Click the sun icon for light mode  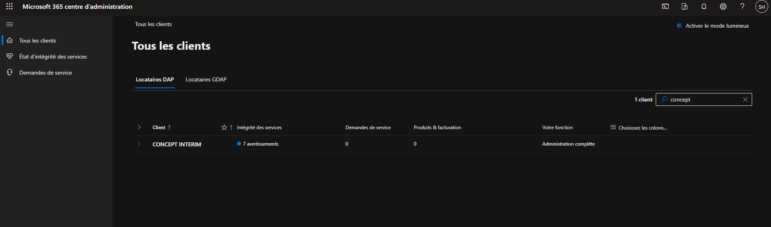679,26
